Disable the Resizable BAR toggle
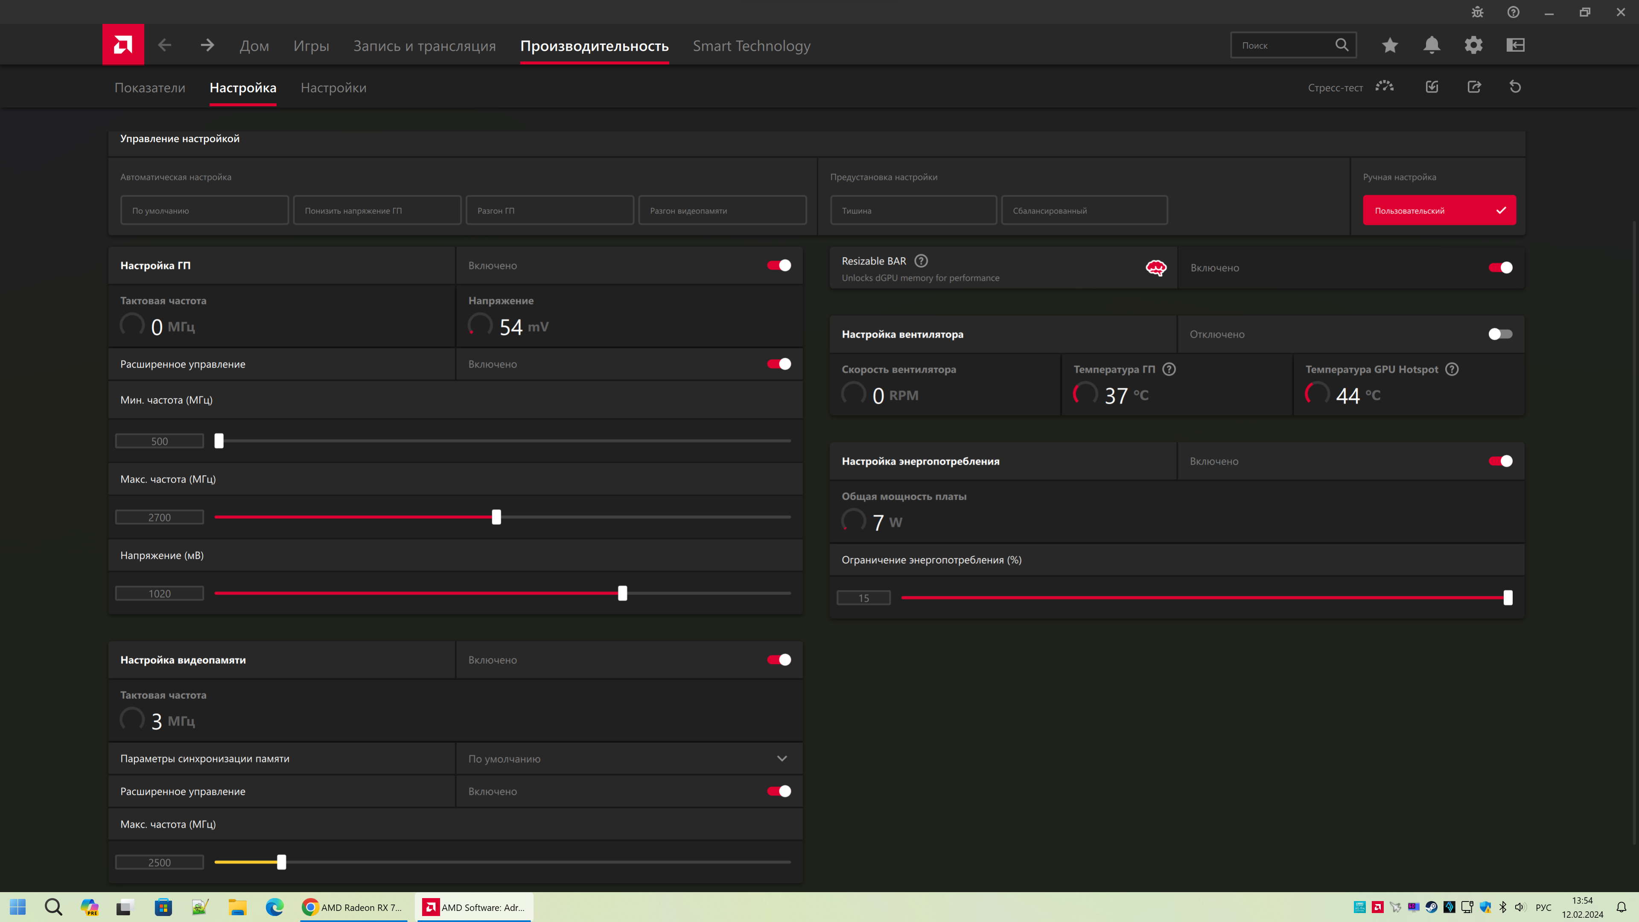 click(x=1500, y=268)
